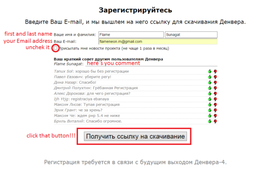Toggle the project news subscription checkbox
The height and width of the screenshot is (177, 265).
(x=55, y=48)
